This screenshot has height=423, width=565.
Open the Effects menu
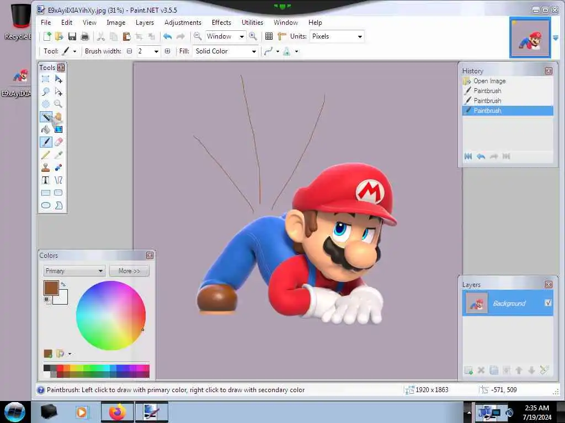tap(221, 23)
